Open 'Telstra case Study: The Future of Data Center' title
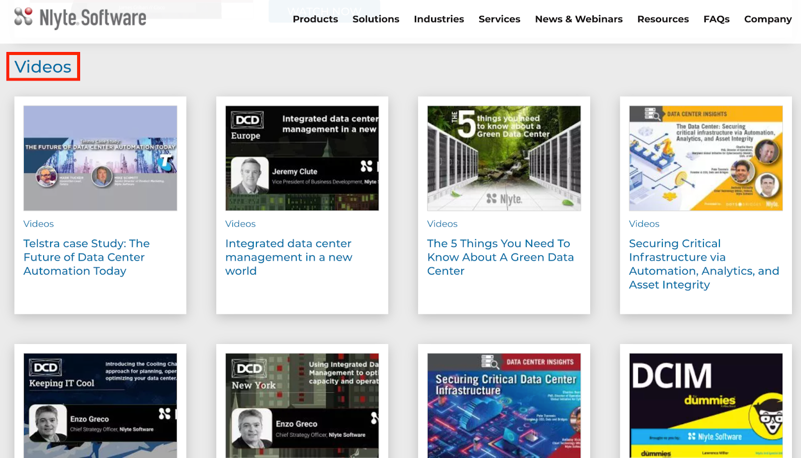 click(87, 257)
